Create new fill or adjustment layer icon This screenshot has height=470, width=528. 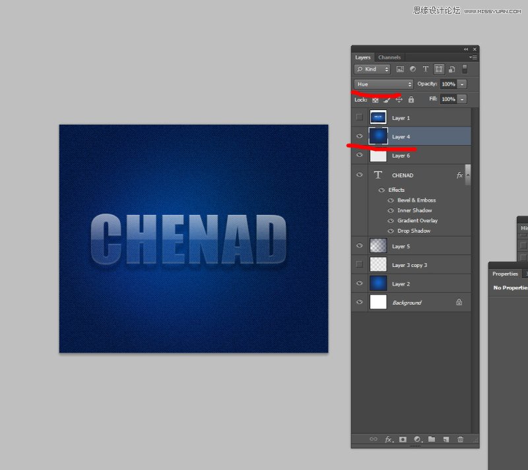[418, 439]
